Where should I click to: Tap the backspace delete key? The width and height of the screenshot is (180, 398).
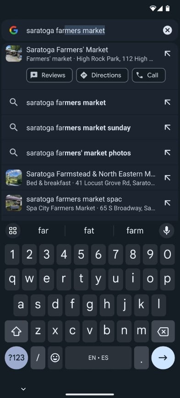163,331
